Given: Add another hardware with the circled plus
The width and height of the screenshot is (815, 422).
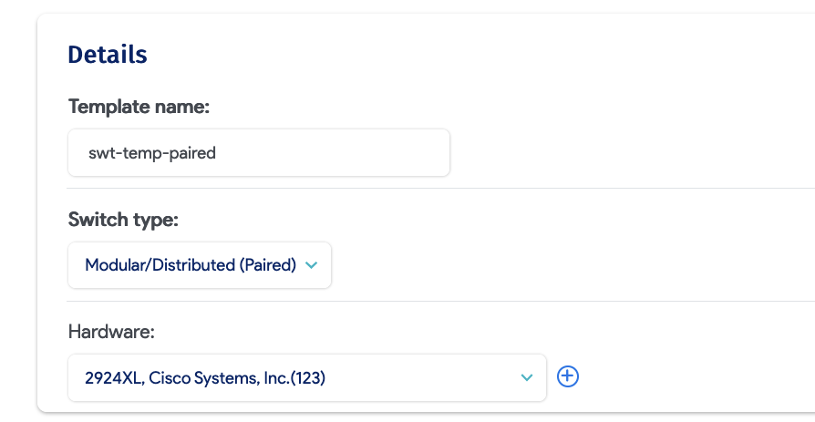Looking at the screenshot, I should pos(568,376).
